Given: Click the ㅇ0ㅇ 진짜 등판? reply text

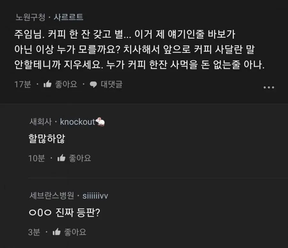Looking at the screenshot, I should click(64, 212).
